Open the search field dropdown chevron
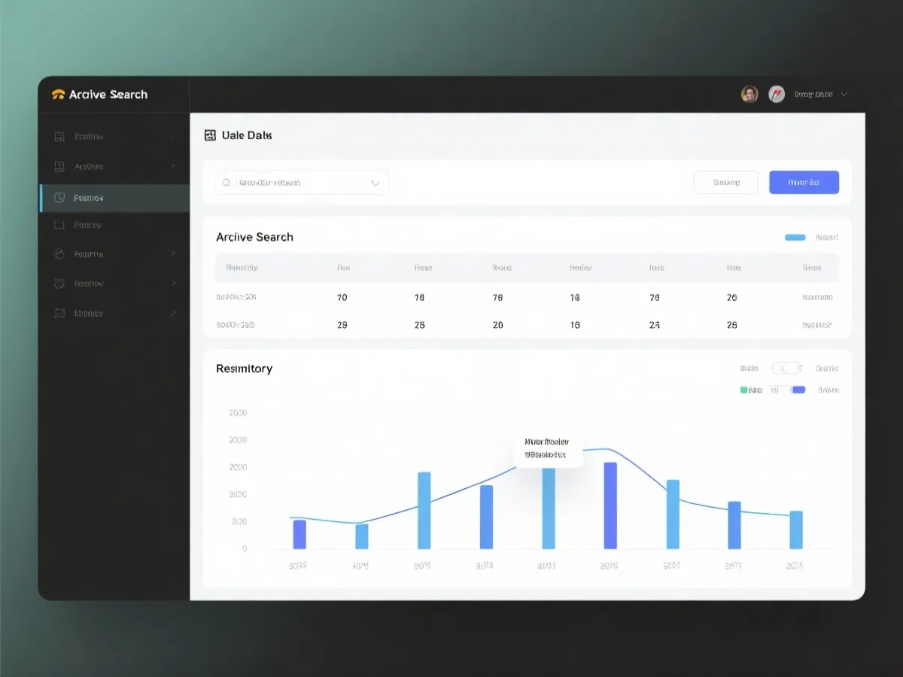The height and width of the screenshot is (677, 903). tap(375, 183)
